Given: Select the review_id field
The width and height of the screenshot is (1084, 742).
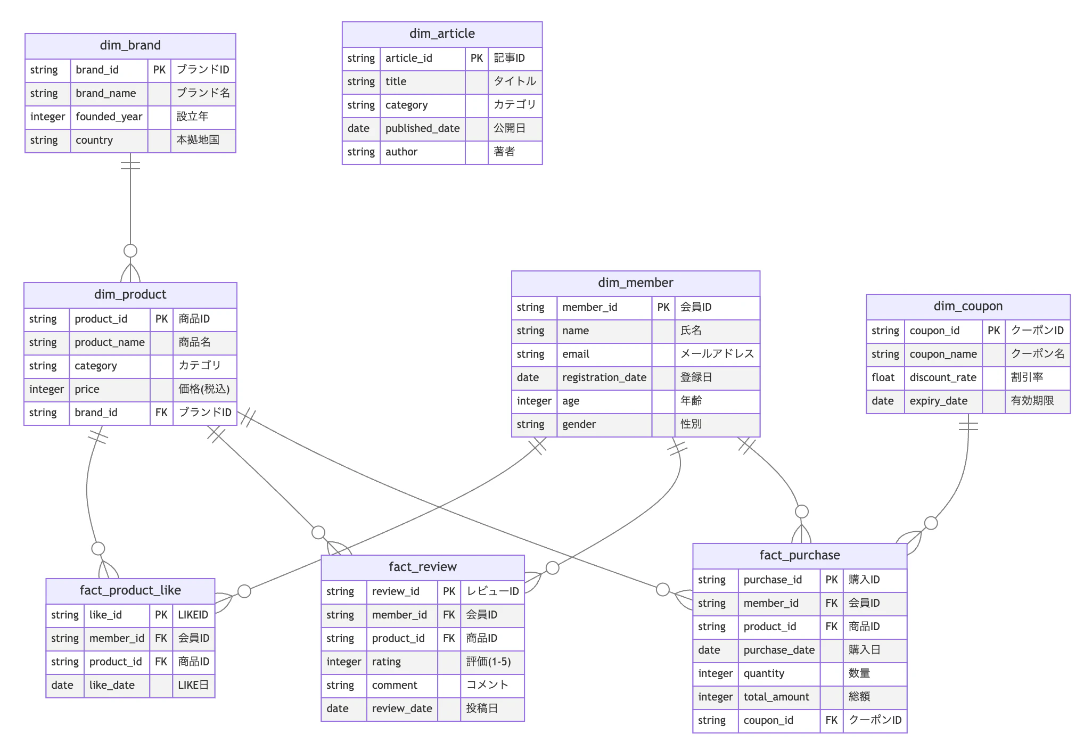Looking at the screenshot, I should click(402, 591).
